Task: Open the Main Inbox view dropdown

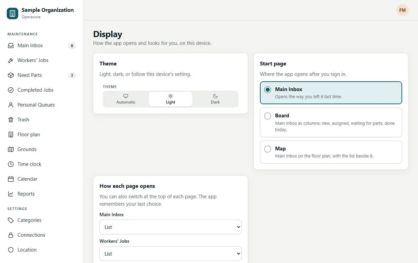Action: [x=171, y=227]
